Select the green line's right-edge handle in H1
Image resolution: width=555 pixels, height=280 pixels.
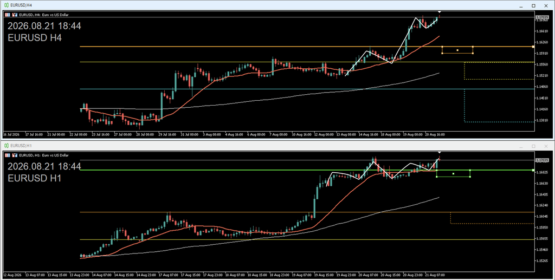pos(533,170)
